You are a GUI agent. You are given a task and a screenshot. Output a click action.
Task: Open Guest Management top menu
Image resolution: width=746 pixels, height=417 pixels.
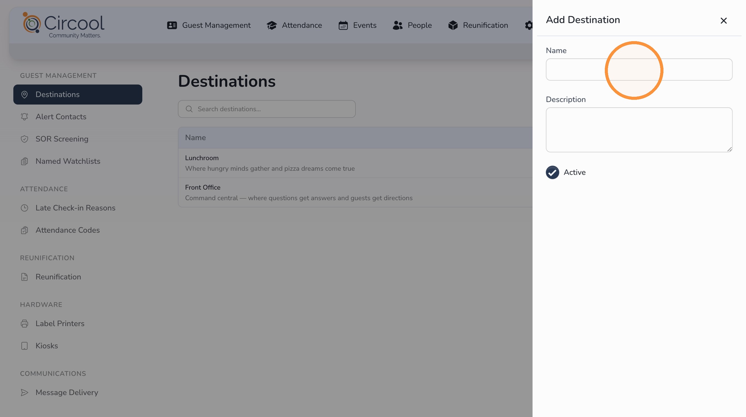(x=209, y=26)
